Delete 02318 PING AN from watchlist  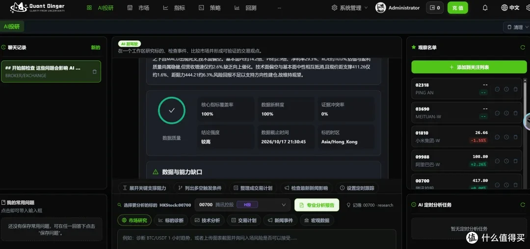(515, 89)
